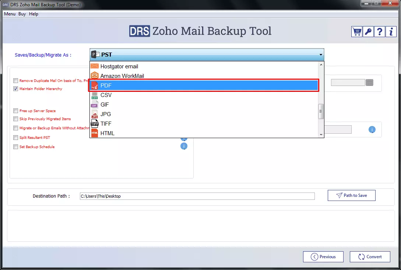This screenshot has height=270, width=401.
Task: Choose TIFF output format
Action: coord(204,123)
